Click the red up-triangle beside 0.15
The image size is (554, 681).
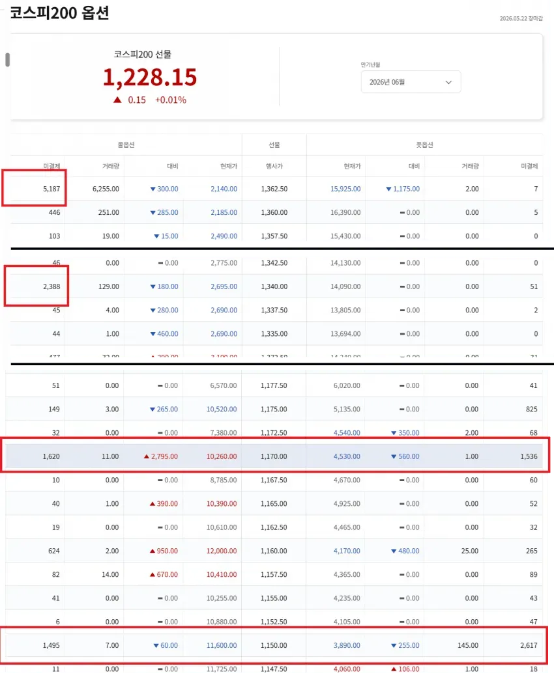[117, 100]
